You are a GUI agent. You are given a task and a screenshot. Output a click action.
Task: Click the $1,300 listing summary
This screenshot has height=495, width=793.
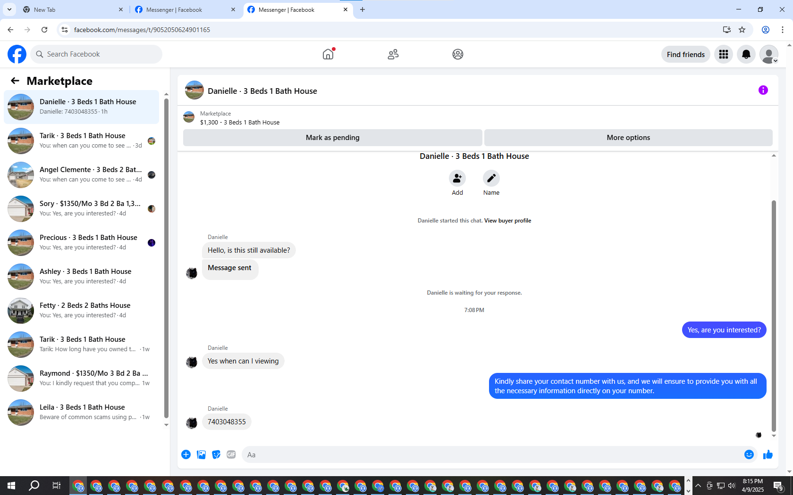[x=240, y=122]
